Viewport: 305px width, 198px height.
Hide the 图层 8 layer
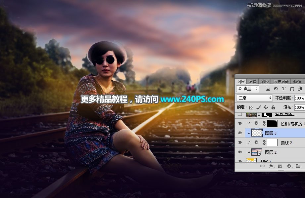240,133
